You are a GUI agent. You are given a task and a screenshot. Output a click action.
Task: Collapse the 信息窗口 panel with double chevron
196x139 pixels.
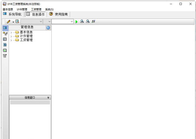pyautogui.click(x=48, y=97)
